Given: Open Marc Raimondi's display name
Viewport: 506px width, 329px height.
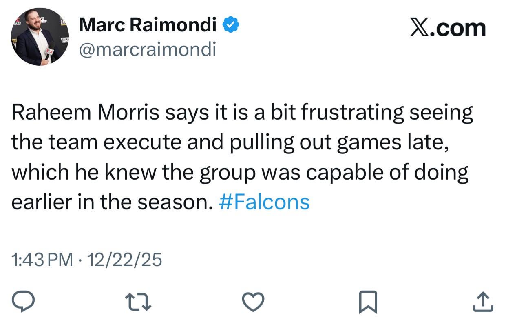Looking at the screenshot, I should point(147,24).
